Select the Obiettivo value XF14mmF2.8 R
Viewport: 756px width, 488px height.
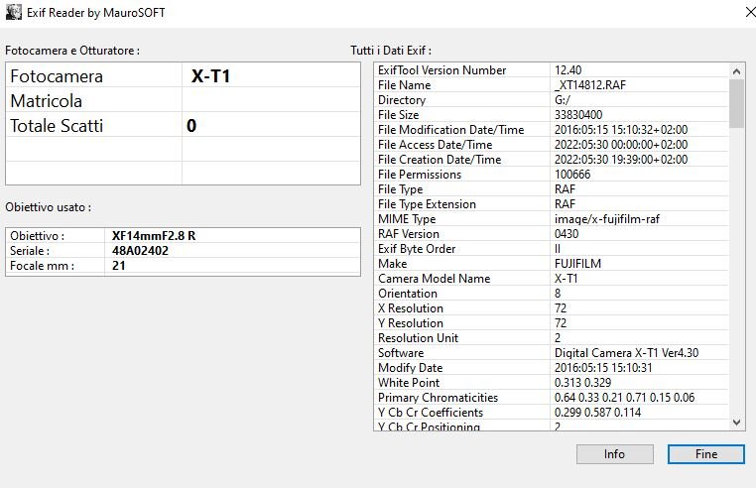[x=154, y=236]
